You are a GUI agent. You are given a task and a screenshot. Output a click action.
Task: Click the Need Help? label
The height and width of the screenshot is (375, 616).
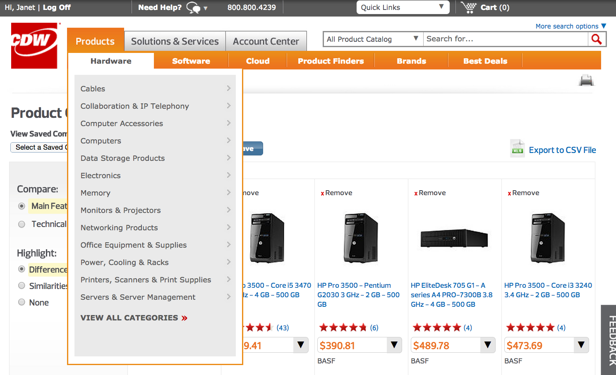click(x=160, y=7)
